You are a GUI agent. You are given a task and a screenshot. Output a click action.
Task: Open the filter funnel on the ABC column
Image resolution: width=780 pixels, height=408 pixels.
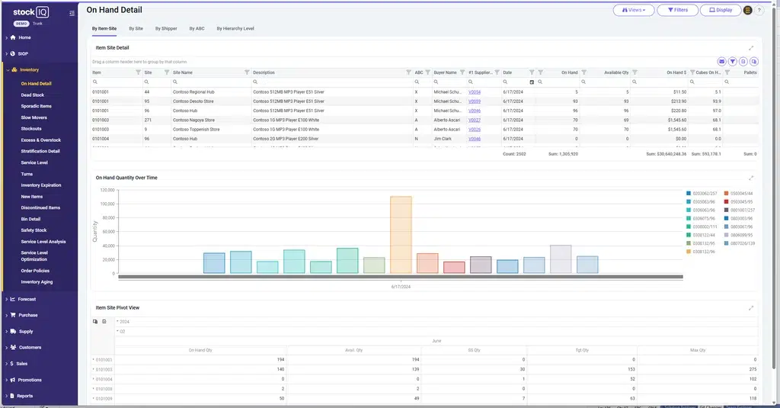(427, 72)
